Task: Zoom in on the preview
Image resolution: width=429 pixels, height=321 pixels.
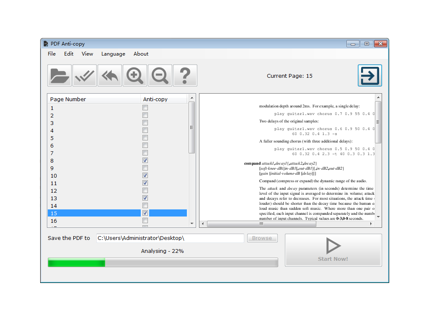Action: tap(135, 76)
